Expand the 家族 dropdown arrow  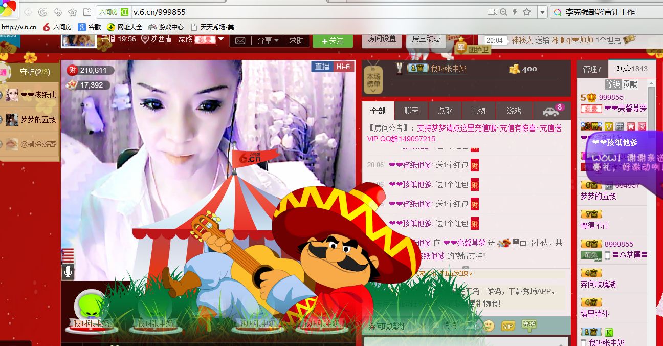[221, 39]
